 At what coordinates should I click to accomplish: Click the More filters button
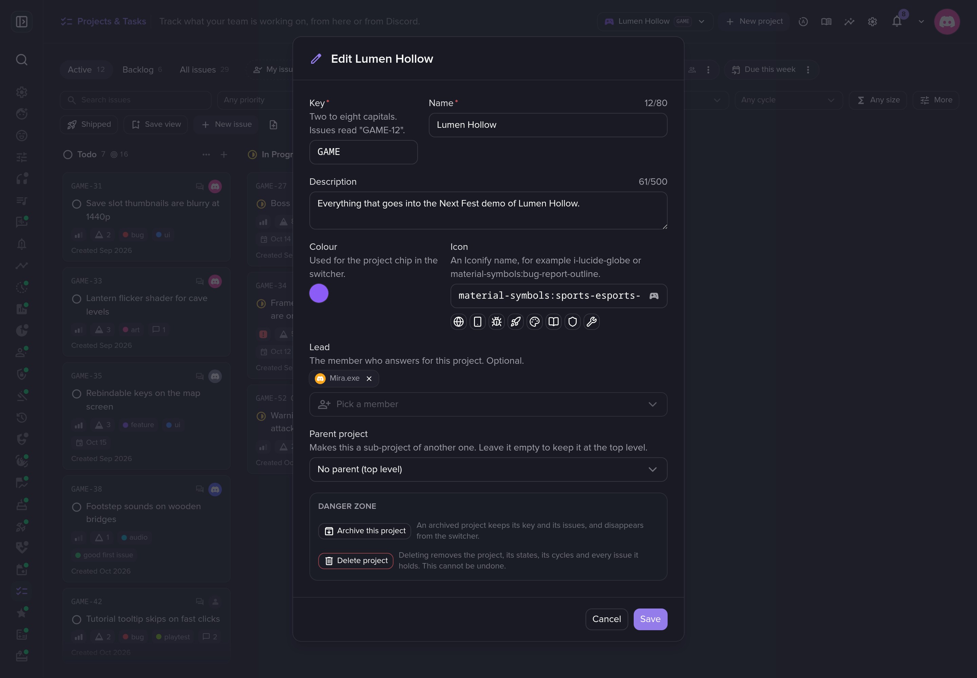pyautogui.click(x=936, y=100)
